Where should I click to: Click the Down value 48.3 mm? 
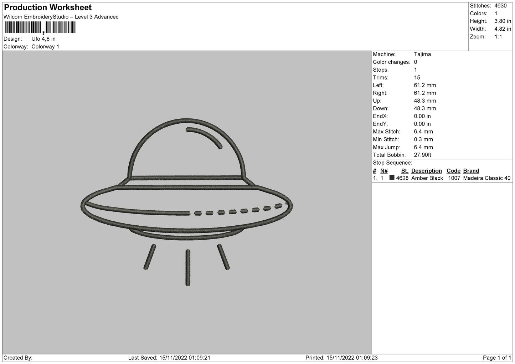click(x=425, y=108)
